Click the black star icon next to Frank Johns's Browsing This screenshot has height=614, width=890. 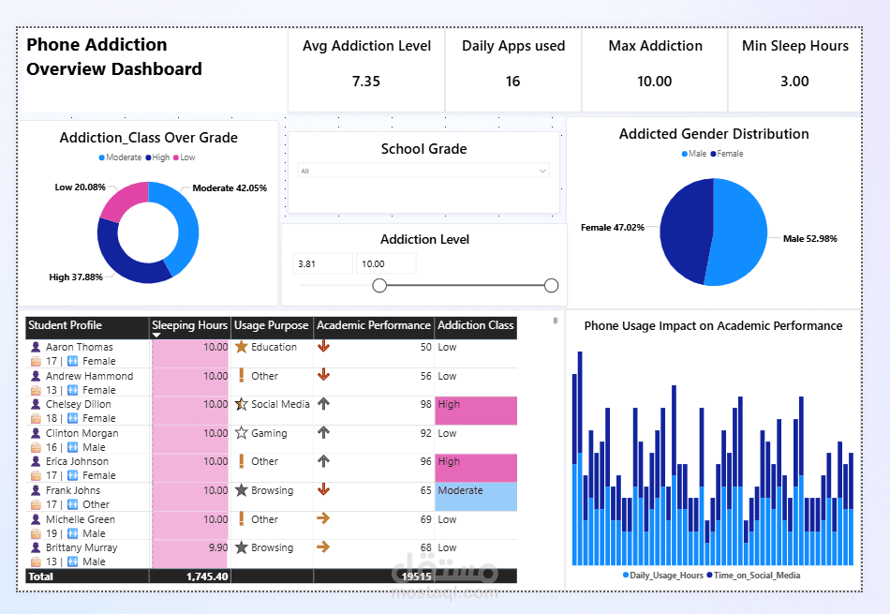coord(241,490)
